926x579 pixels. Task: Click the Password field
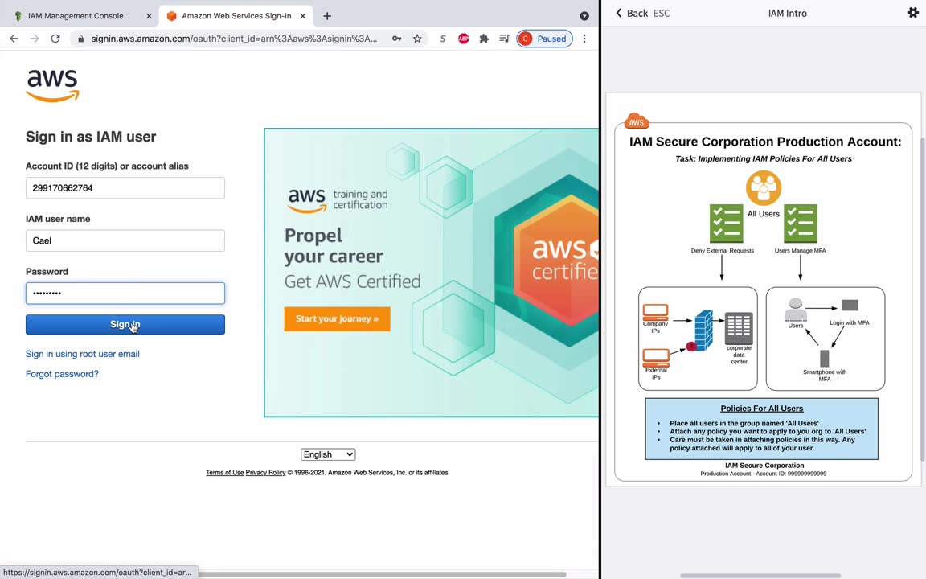125,293
